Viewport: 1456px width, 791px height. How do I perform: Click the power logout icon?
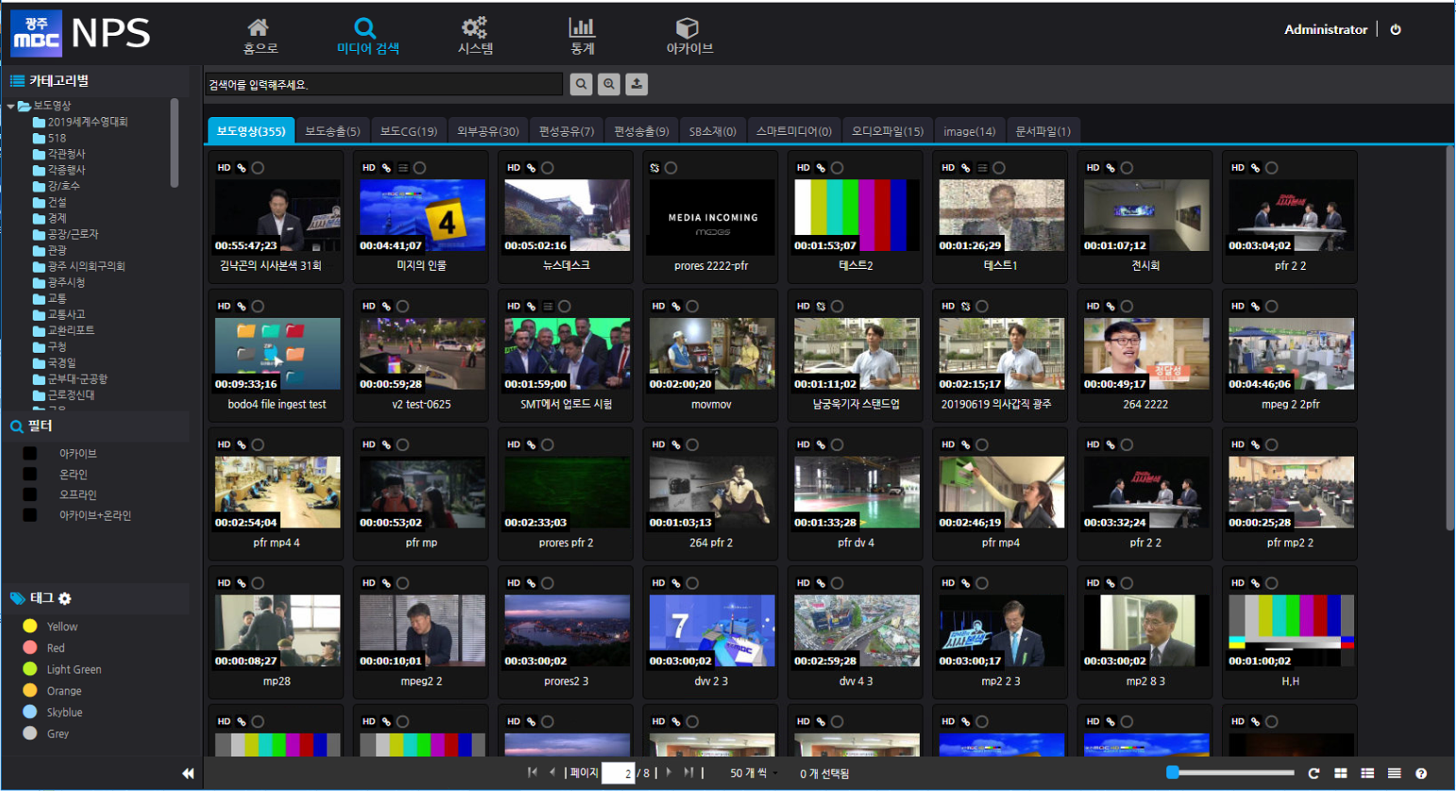pos(1396,29)
